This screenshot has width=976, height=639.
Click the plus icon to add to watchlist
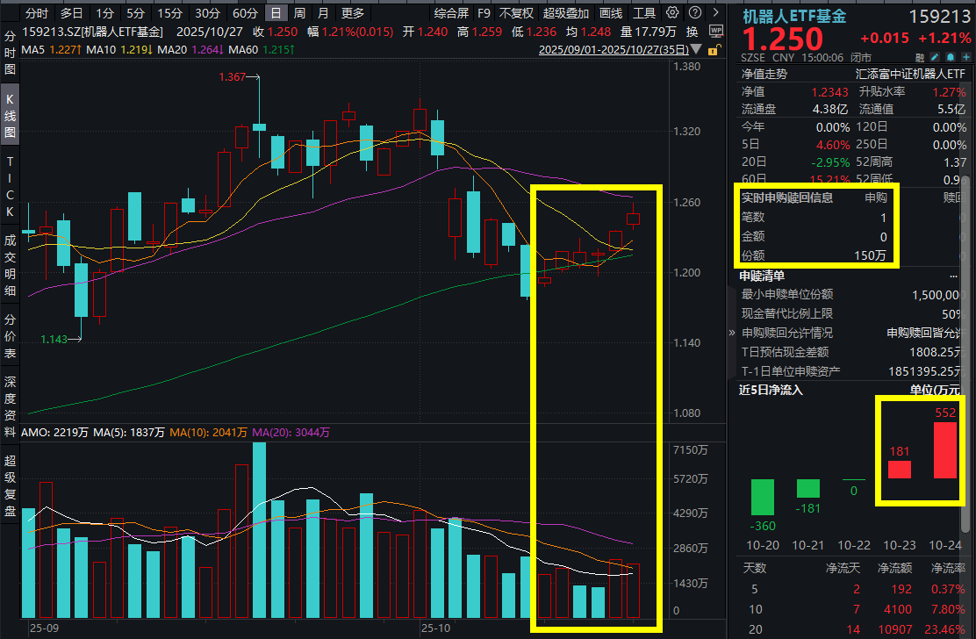(965, 57)
